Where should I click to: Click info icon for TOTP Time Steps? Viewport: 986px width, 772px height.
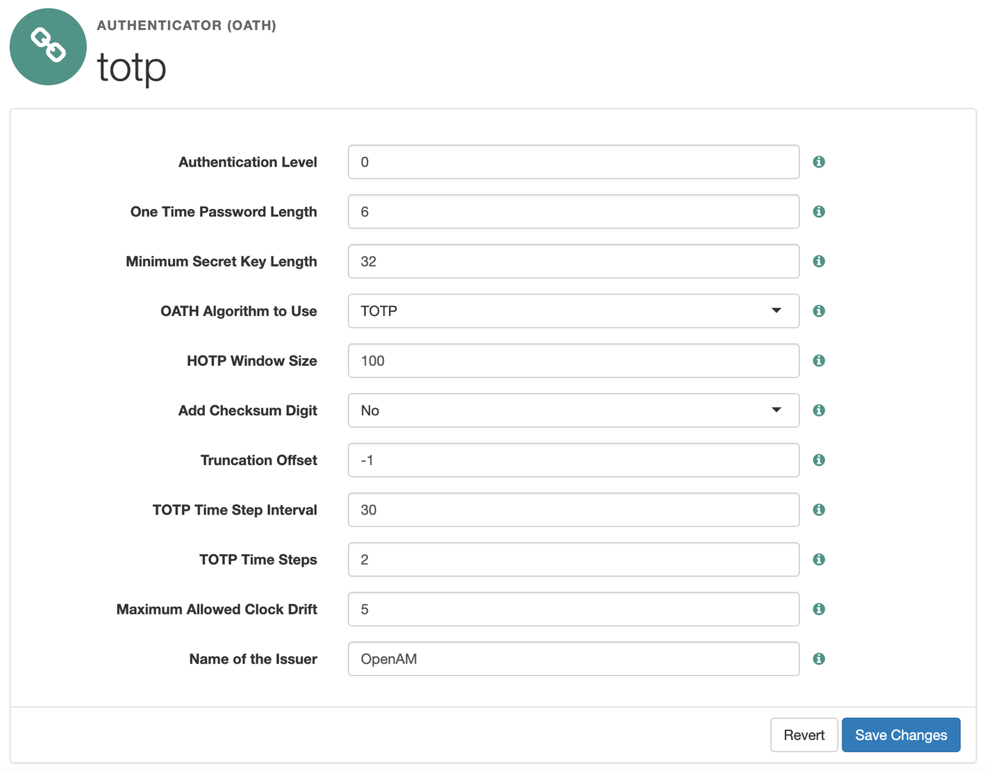pos(819,560)
